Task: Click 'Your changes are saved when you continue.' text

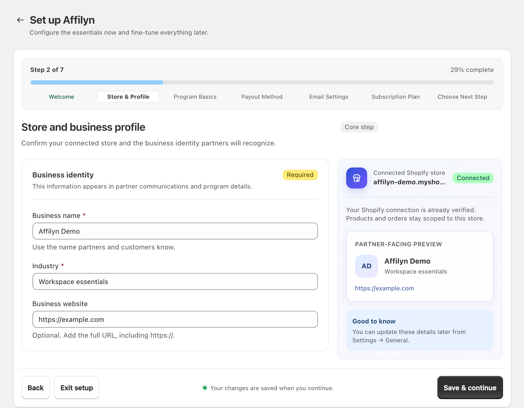Action: [272, 388]
